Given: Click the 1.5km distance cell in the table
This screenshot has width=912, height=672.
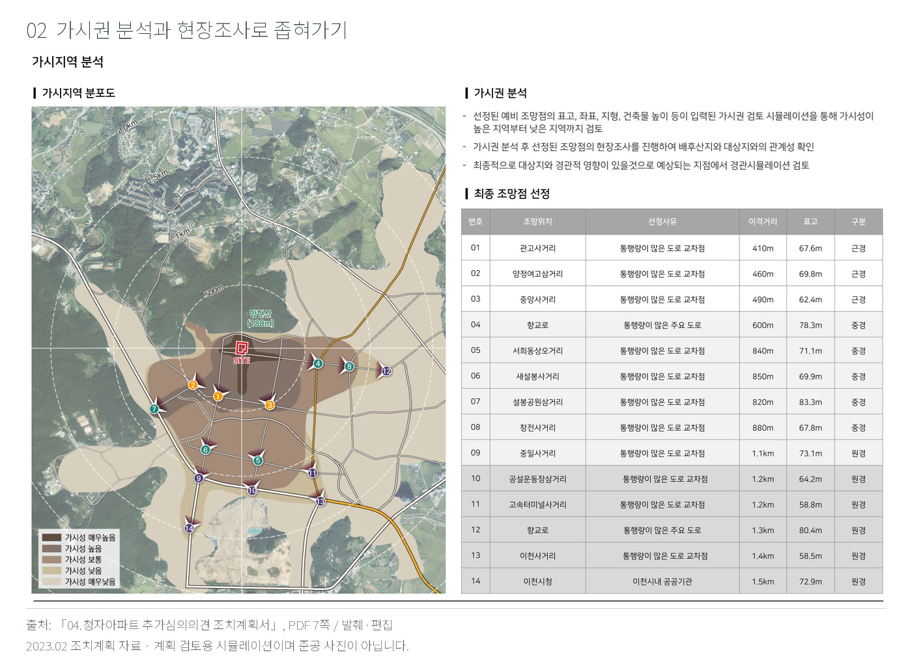Looking at the screenshot, I should tap(763, 581).
